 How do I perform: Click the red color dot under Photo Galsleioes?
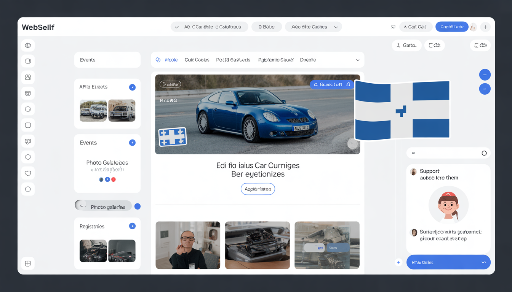pyautogui.click(x=114, y=179)
